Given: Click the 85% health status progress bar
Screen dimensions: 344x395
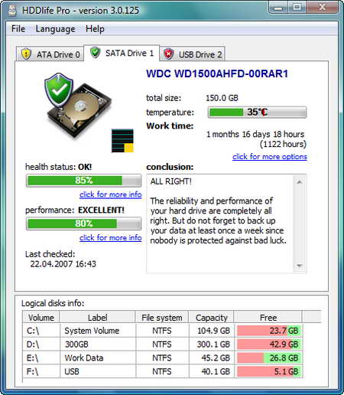Looking at the screenshot, I should point(84,181).
